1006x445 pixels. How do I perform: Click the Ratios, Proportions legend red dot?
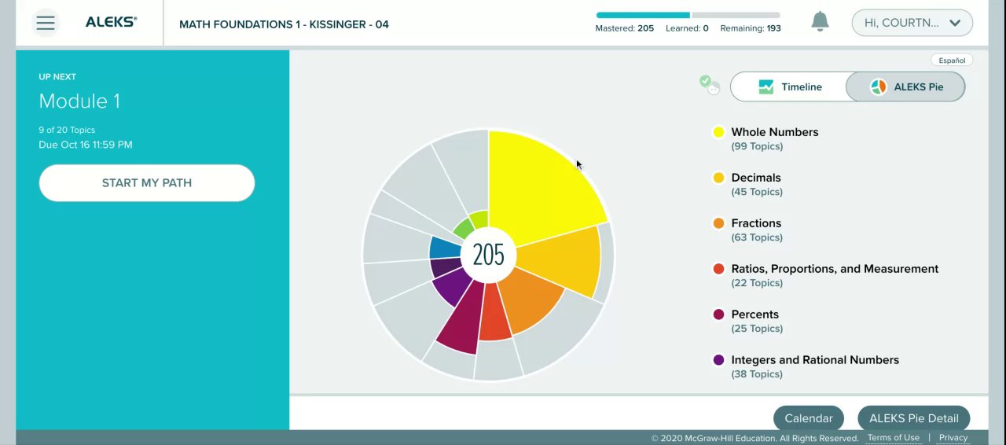pos(718,269)
